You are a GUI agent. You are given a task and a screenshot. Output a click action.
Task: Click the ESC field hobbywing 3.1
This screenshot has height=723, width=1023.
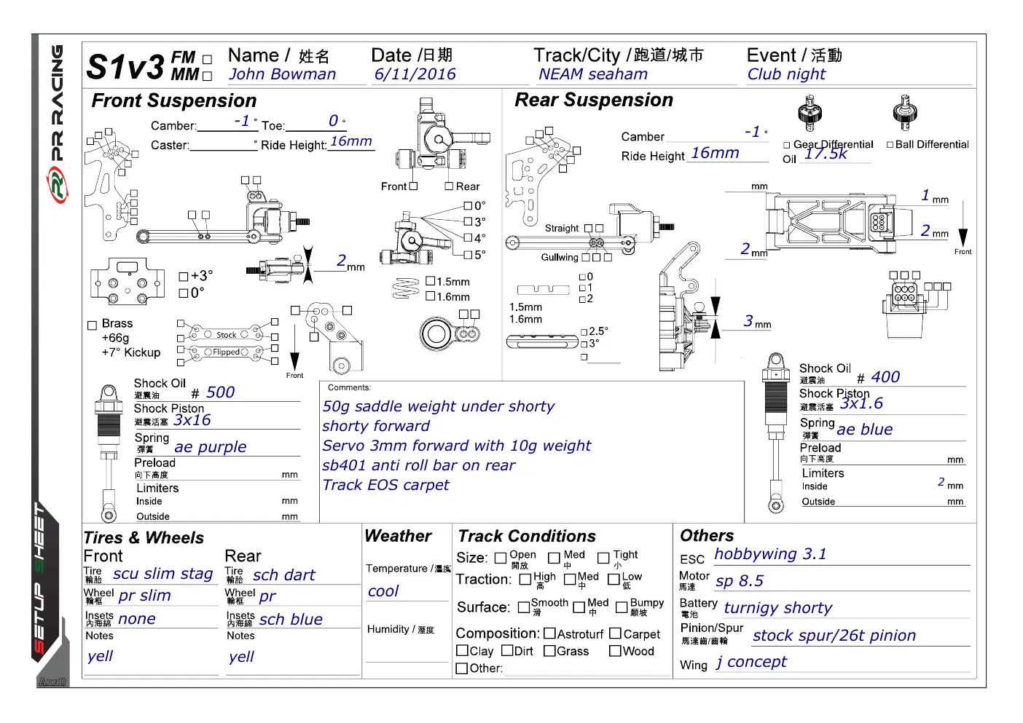842,555
